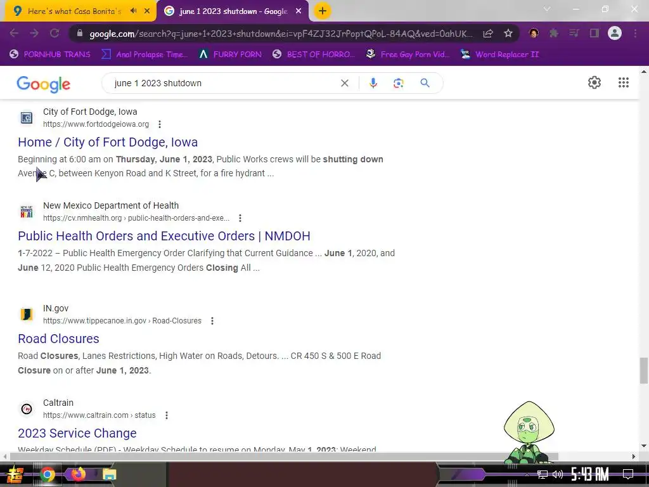Start voice search with the microphone icon
The width and height of the screenshot is (649, 487).
[x=373, y=83]
